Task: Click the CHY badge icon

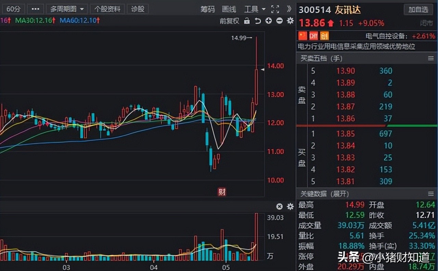Action: (x=314, y=35)
